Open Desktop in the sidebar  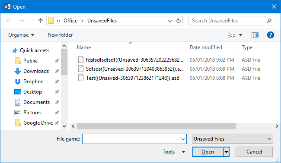pos(32,92)
